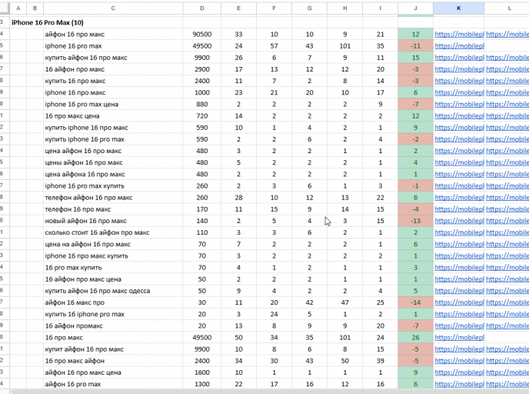Select column K header
The width and height of the screenshot is (529, 394).
458,8
